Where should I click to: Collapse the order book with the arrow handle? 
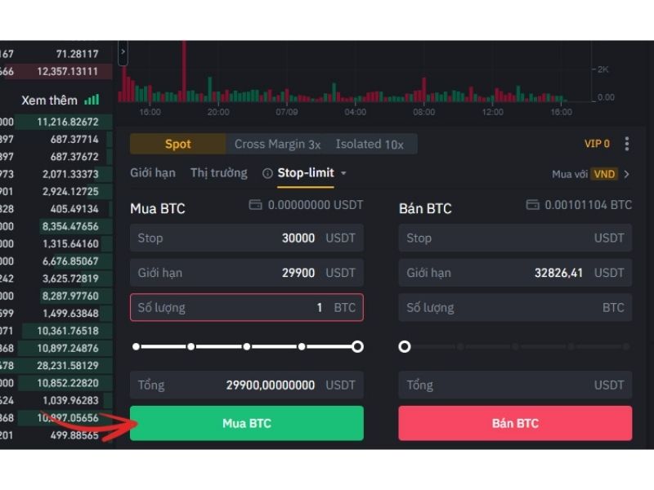(123, 52)
